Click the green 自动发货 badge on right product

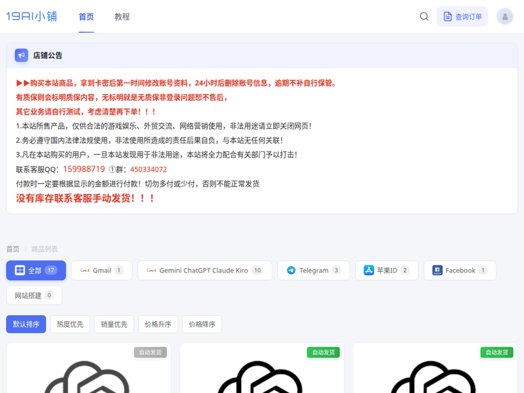497,352
